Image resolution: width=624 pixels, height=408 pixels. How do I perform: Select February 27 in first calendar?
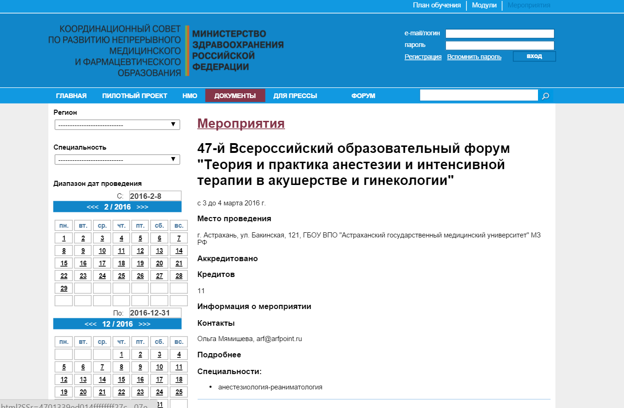tap(159, 276)
